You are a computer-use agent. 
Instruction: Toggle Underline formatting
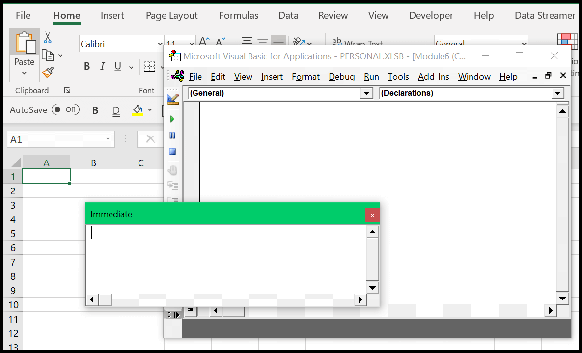pyautogui.click(x=118, y=66)
